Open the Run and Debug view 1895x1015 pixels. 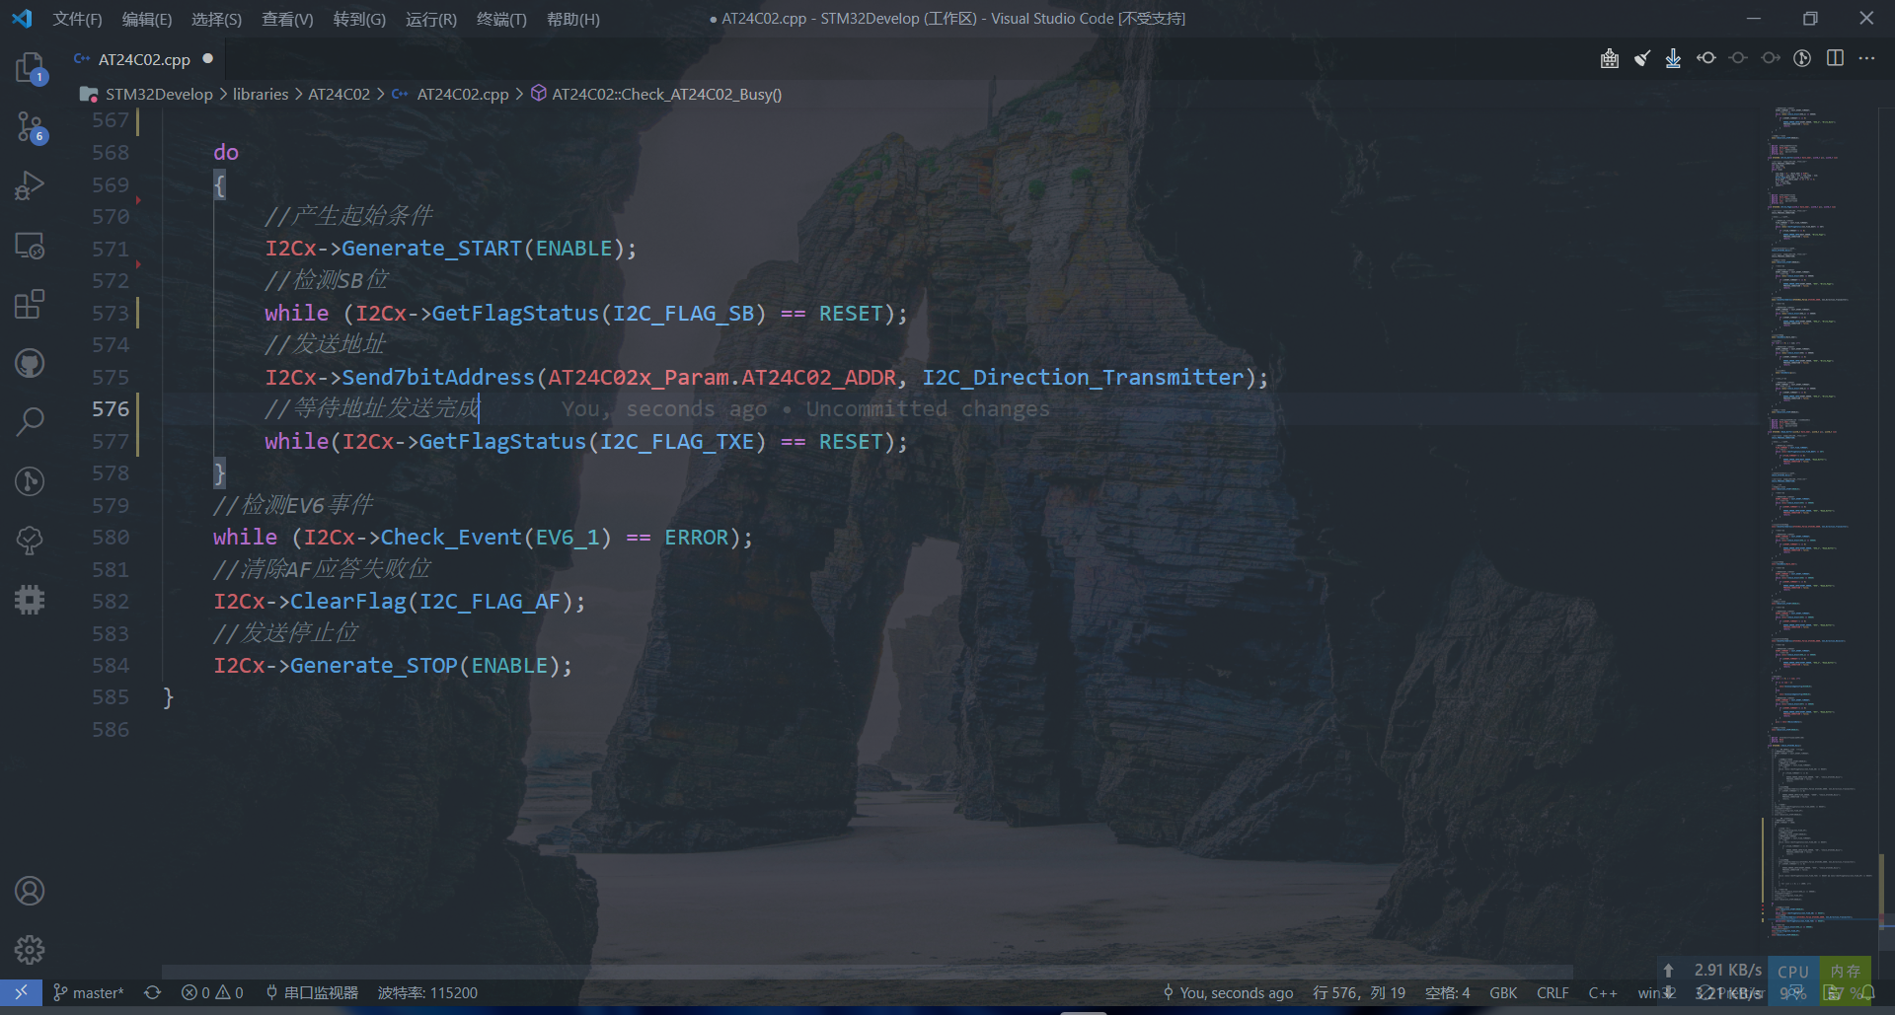(x=30, y=185)
